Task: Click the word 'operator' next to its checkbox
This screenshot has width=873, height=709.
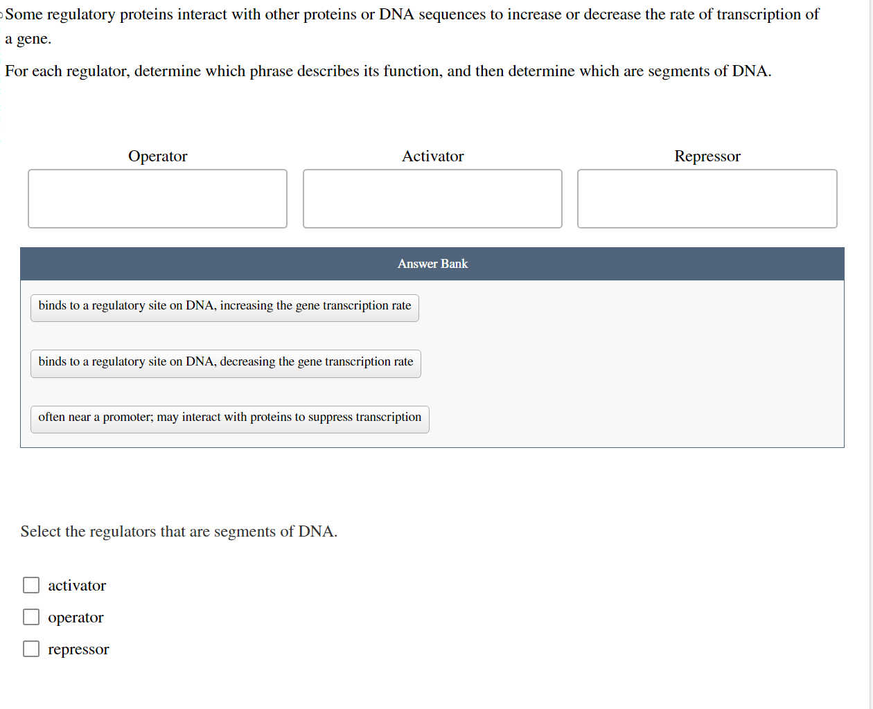Action: pos(75,617)
